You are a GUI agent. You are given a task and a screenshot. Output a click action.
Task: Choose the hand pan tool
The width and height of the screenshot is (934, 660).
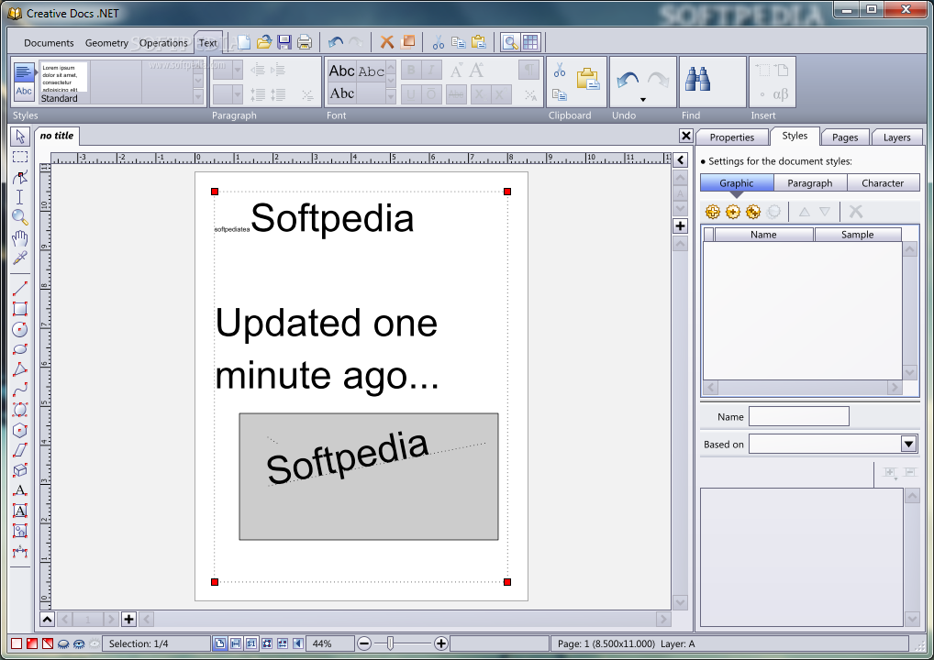point(20,238)
